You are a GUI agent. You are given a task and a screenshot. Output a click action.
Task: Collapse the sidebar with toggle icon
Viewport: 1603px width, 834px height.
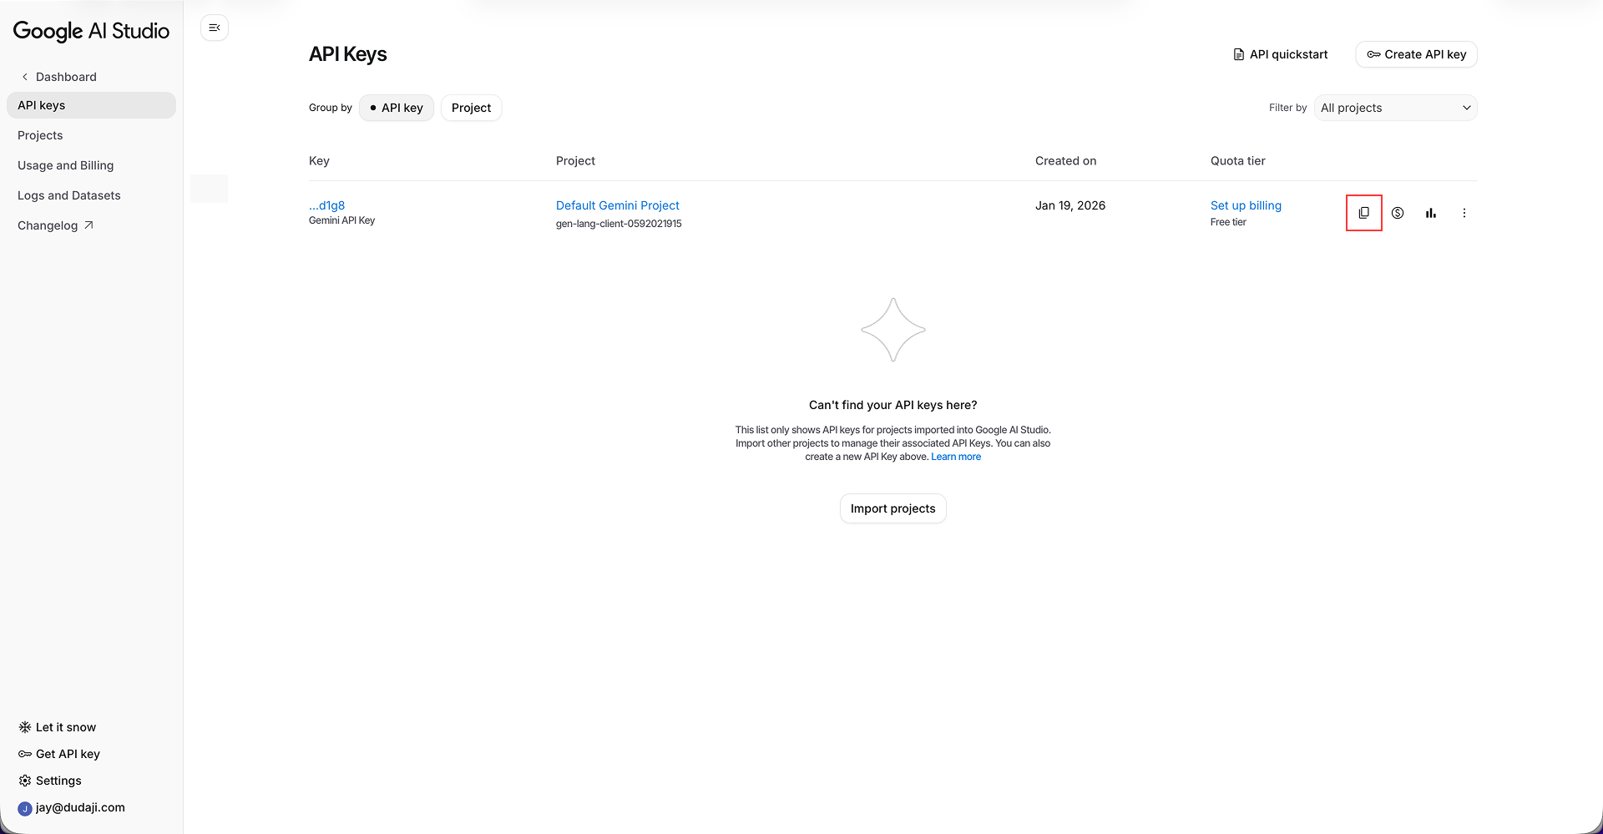point(215,28)
